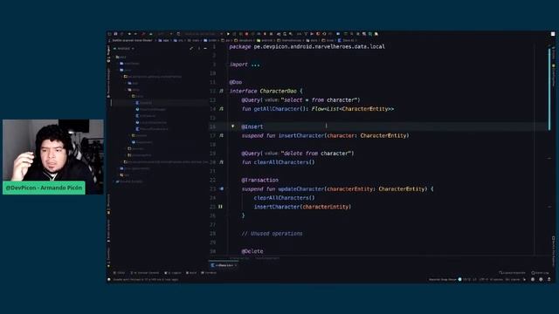Click the @Dao annotation in the editor
Viewport: 559px width, 314px height.
coord(236,82)
